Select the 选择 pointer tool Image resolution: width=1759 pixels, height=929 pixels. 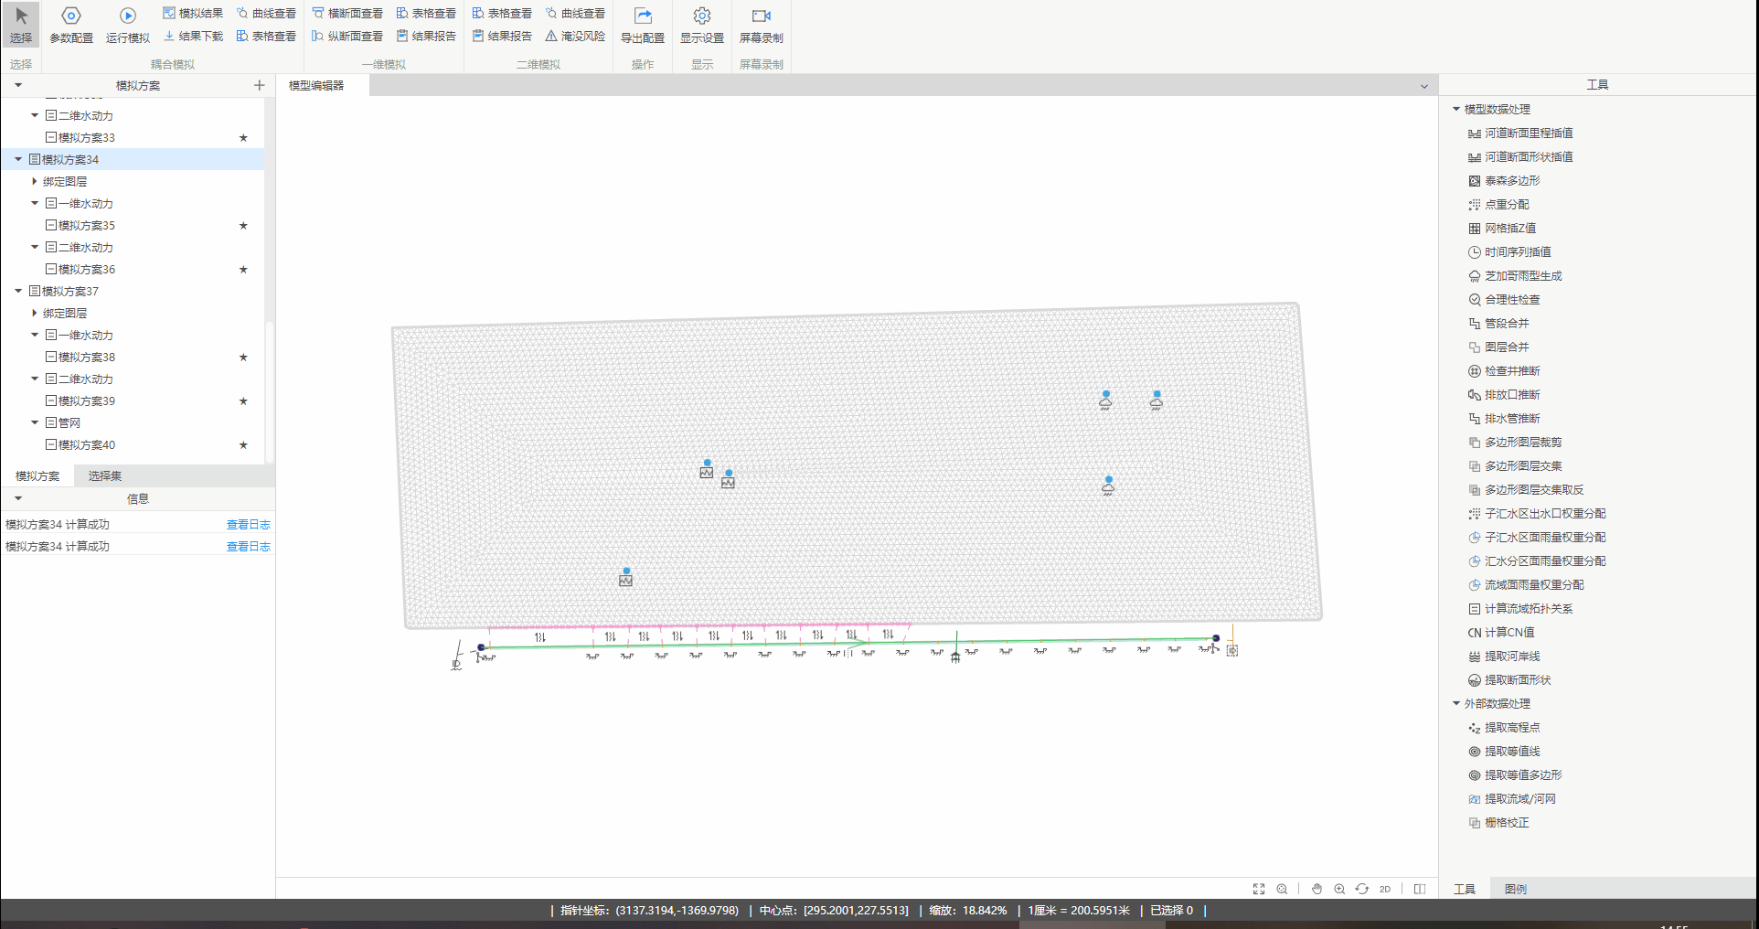tap(21, 25)
